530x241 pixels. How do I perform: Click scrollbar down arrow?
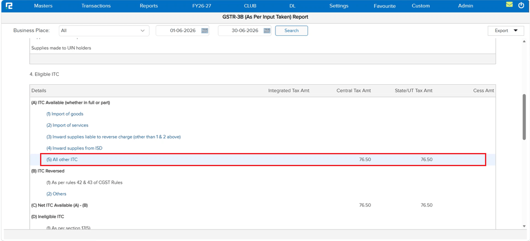coord(524,226)
